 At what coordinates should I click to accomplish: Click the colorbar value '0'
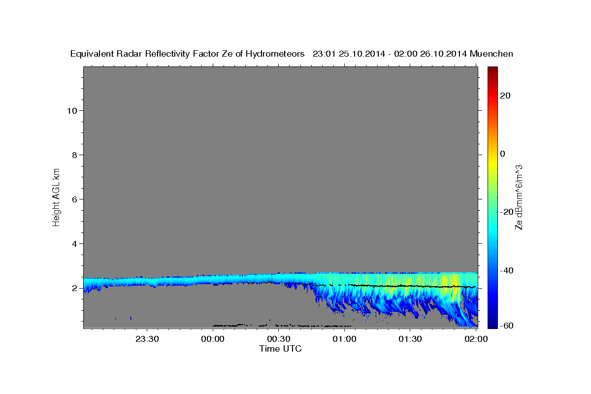(503, 154)
